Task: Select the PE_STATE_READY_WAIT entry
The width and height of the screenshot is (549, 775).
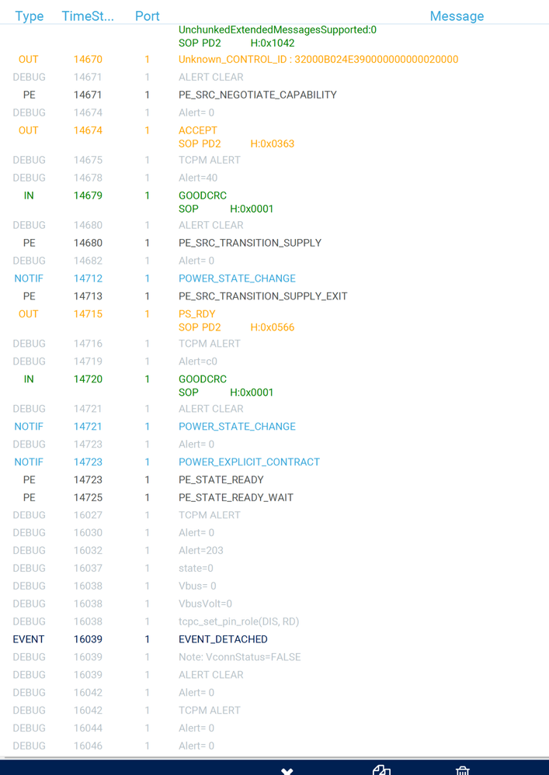Action: [x=275, y=497]
